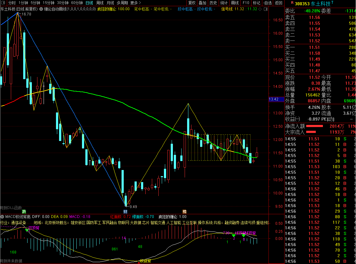
Task: Click the concept tag 工业互联
Action: coord(189,223)
